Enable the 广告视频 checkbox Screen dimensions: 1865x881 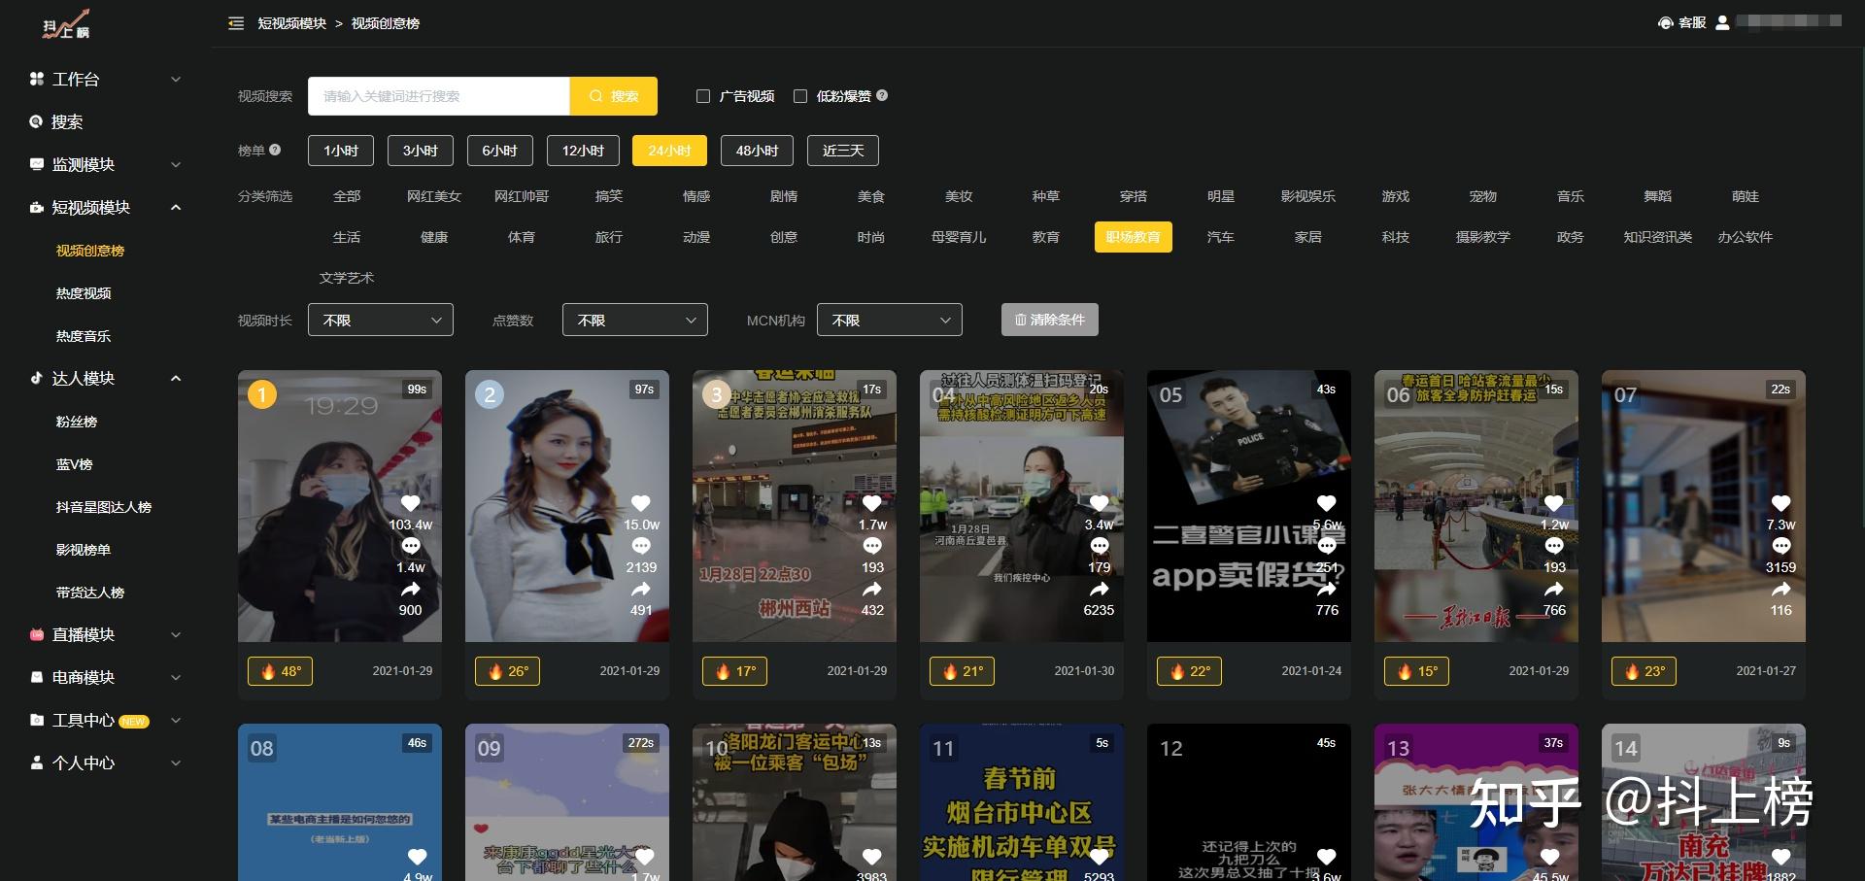coord(703,96)
